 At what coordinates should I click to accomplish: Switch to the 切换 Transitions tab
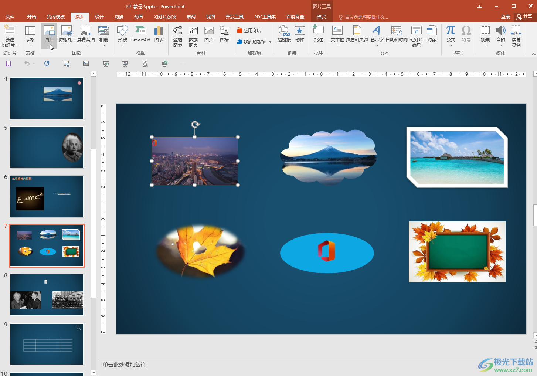pyautogui.click(x=119, y=17)
